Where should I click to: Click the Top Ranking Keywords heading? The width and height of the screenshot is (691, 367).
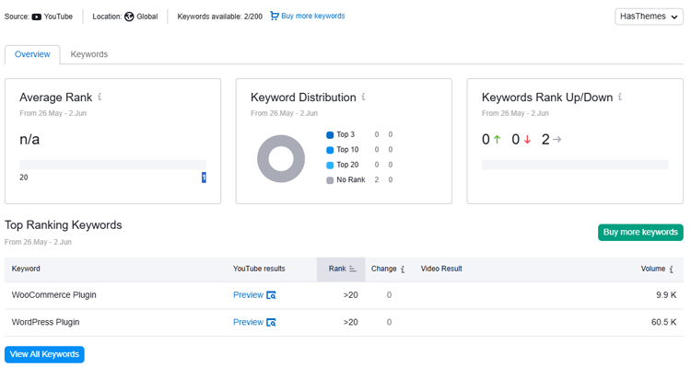[63, 224]
